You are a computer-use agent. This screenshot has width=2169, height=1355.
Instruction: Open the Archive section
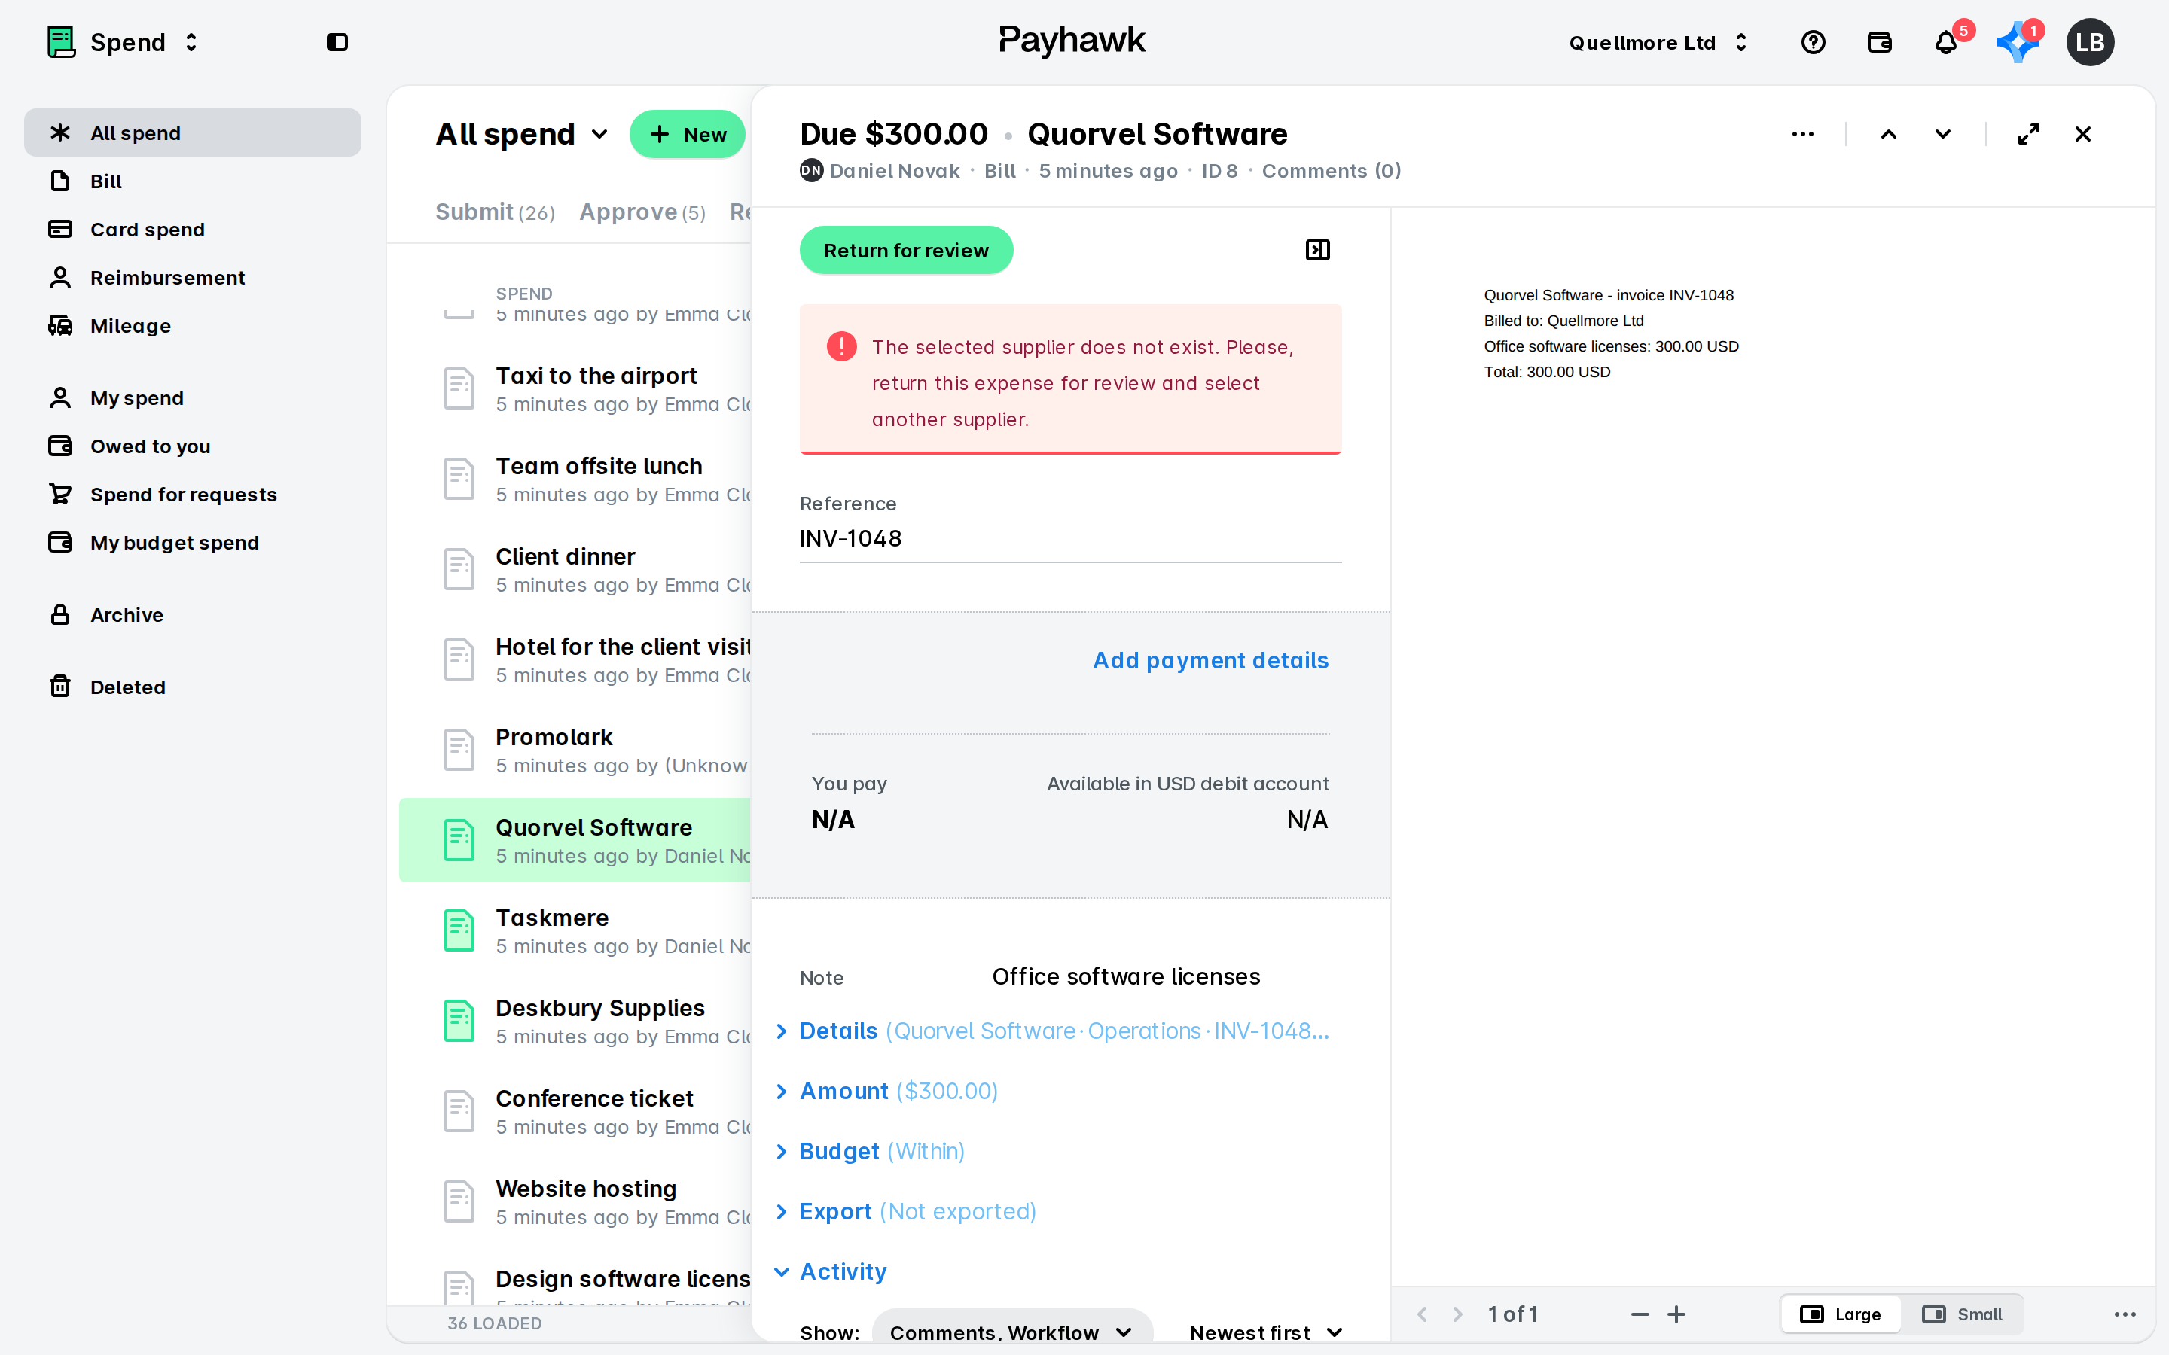193,615
